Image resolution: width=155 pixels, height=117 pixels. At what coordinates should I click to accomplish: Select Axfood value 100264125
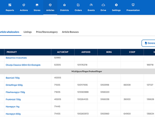click(83, 99)
